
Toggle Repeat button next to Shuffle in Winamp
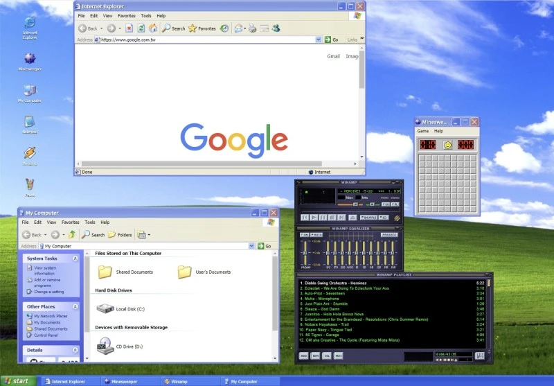pos(384,218)
